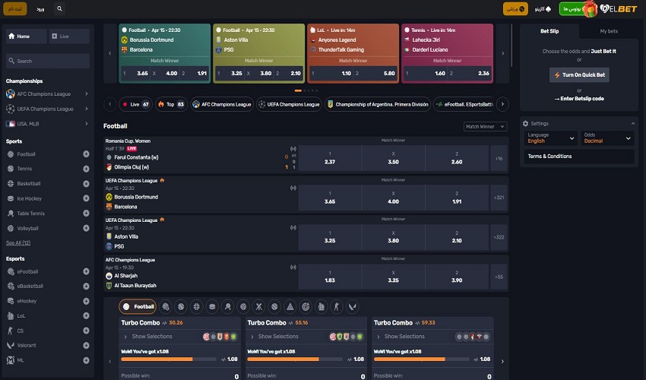The image size is (646, 380).
Task: Click Turbo Combo 59.33 progress bar
Action: [421, 359]
